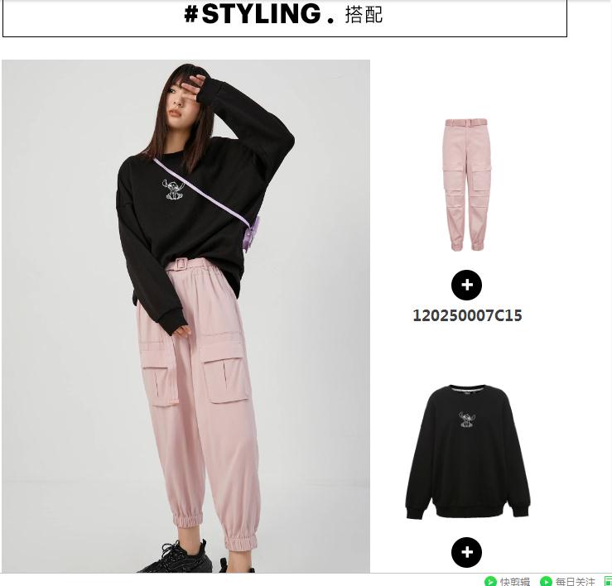
Task: Click the plus icon under pink pants
Action: pyautogui.click(x=466, y=286)
